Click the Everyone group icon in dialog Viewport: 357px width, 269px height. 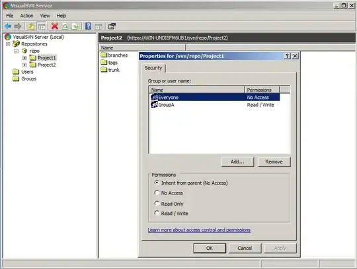click(154, 97)
